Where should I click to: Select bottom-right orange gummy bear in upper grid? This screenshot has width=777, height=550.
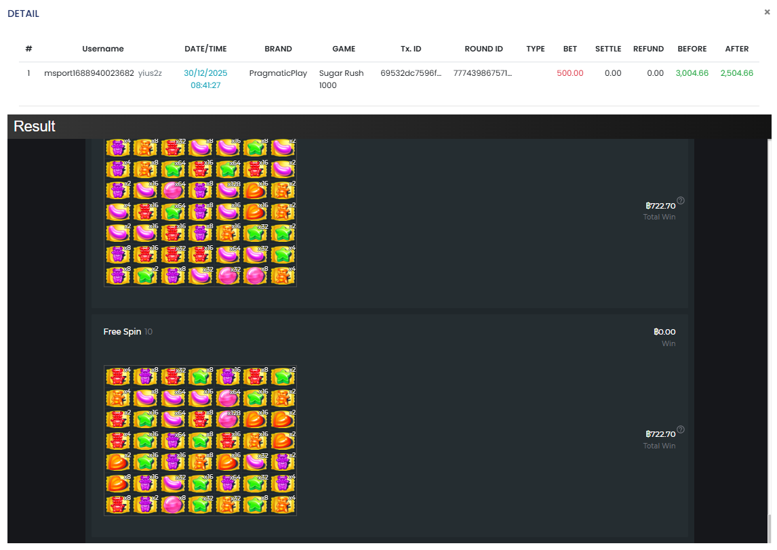pos(283,276)
